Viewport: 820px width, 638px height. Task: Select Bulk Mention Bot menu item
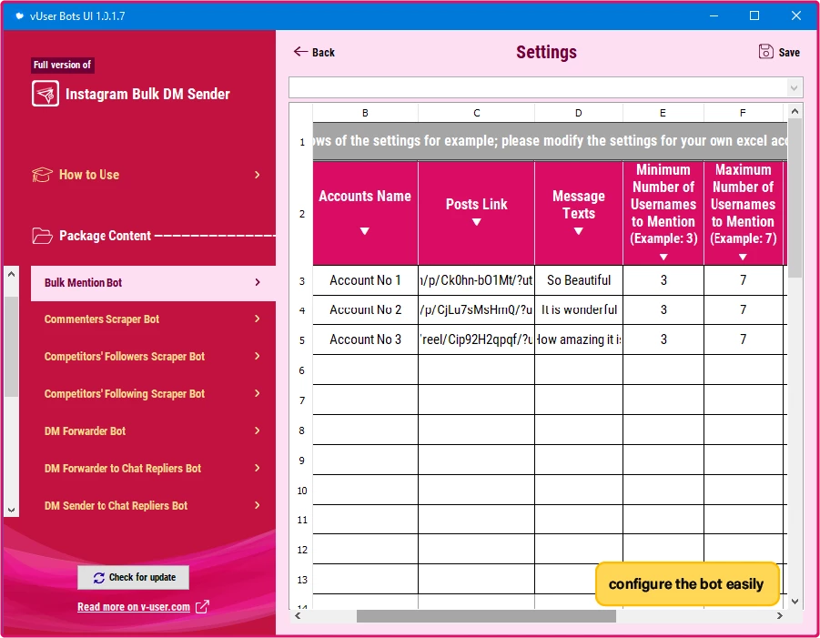(153, 282)
